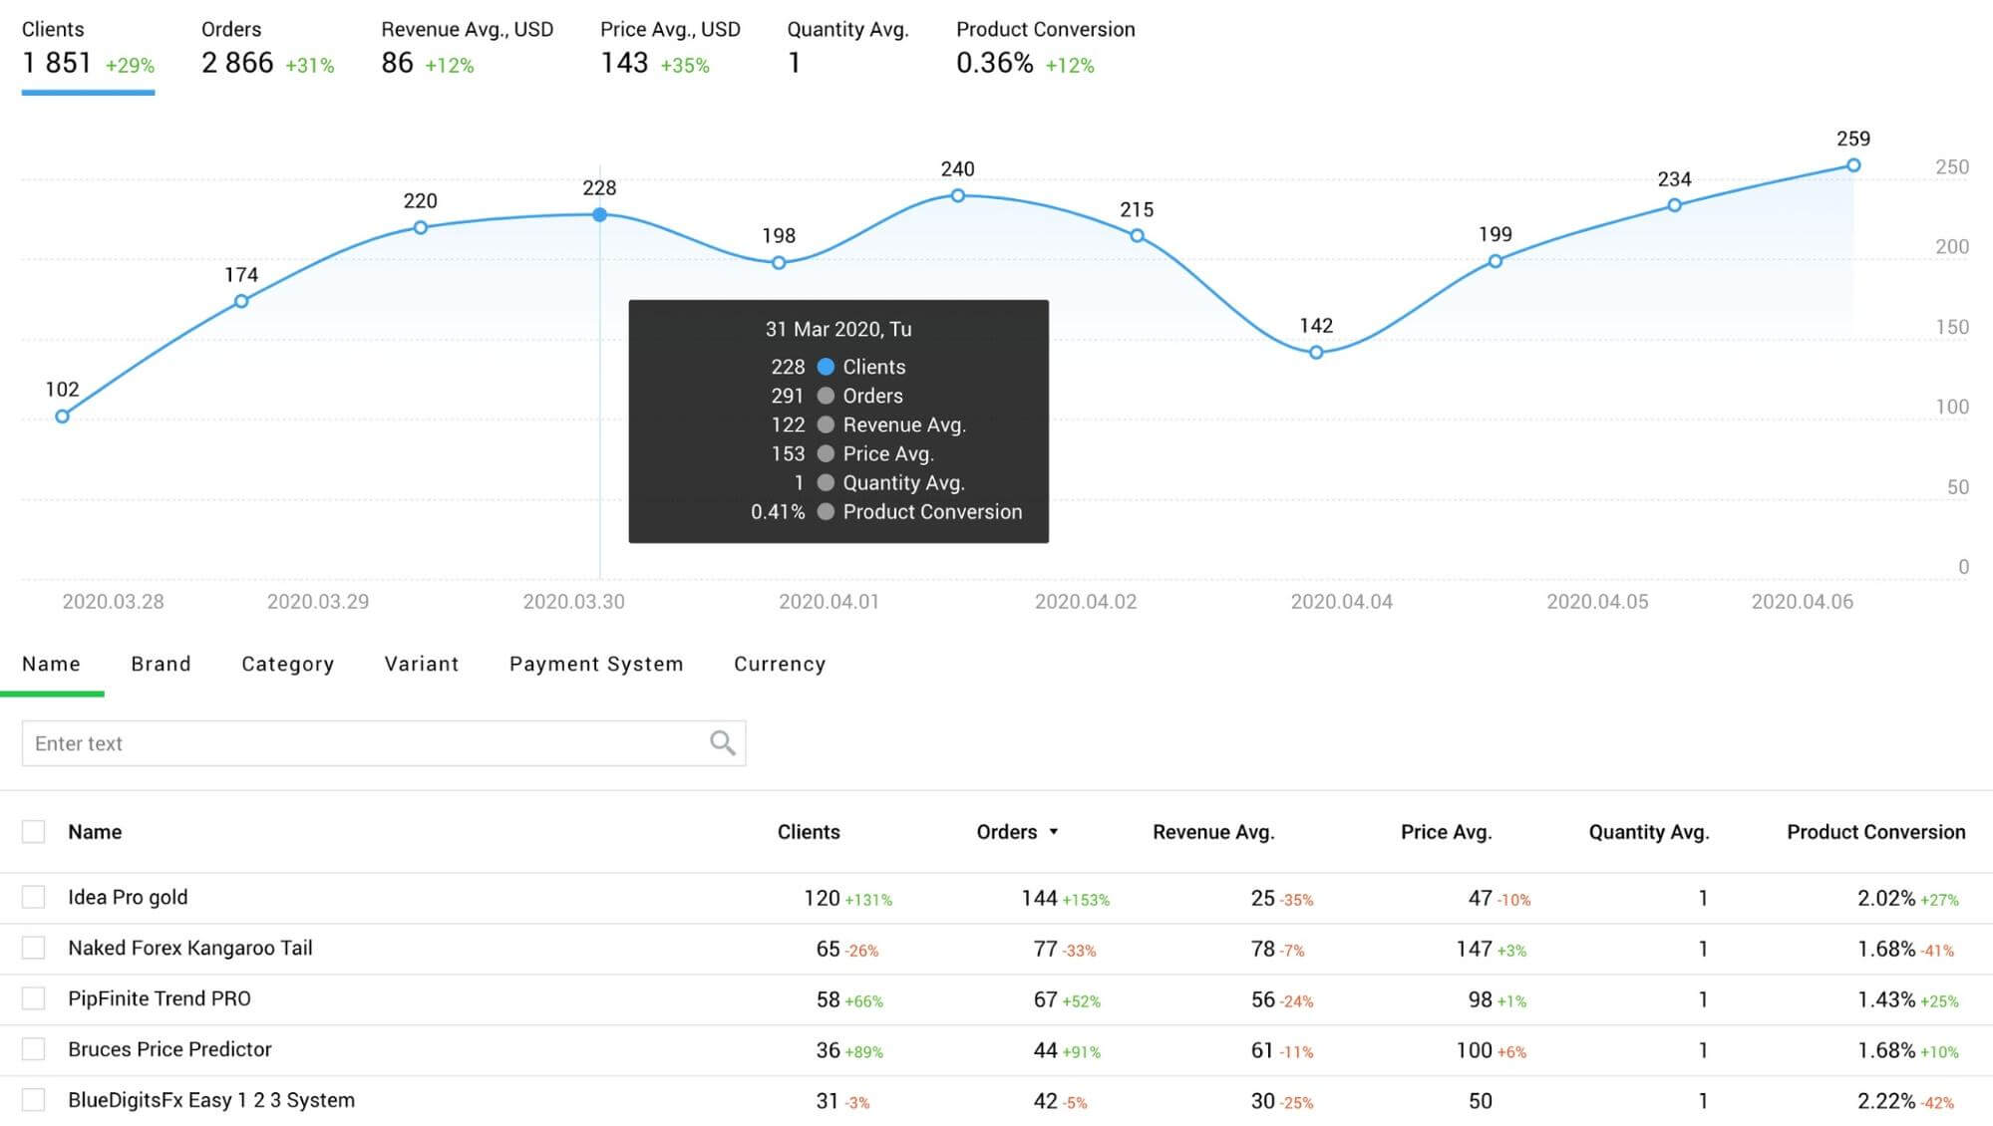Sort by the Clients column header
1993x1126 pixels.
[808, 832]
